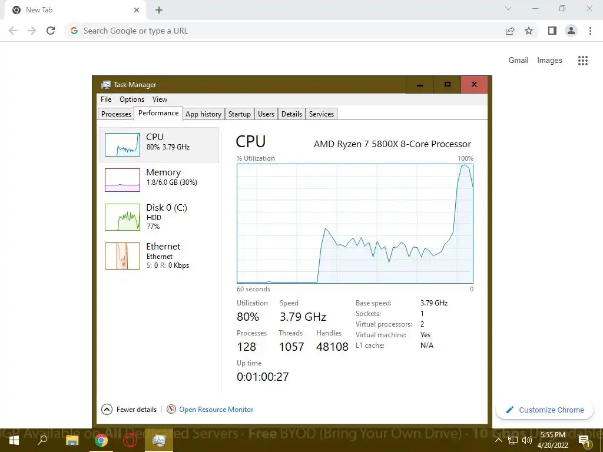This screenshot has height=452, width=603.
Task: Select the Ethernet mini graph thumbnail
Action: 122,256
